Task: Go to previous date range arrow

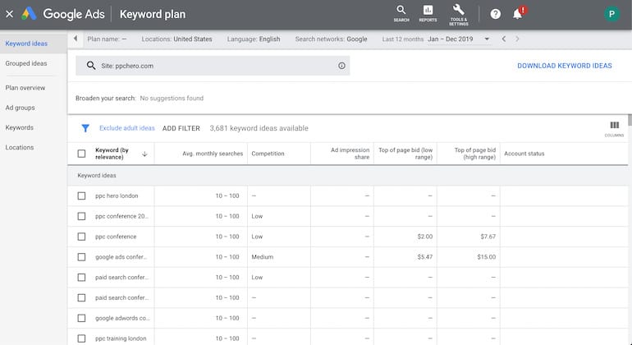Action: coord(504,39)
